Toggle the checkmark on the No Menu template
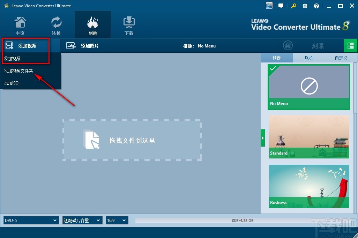Screen dimensions: 358x238 click(x=272, y=69)
